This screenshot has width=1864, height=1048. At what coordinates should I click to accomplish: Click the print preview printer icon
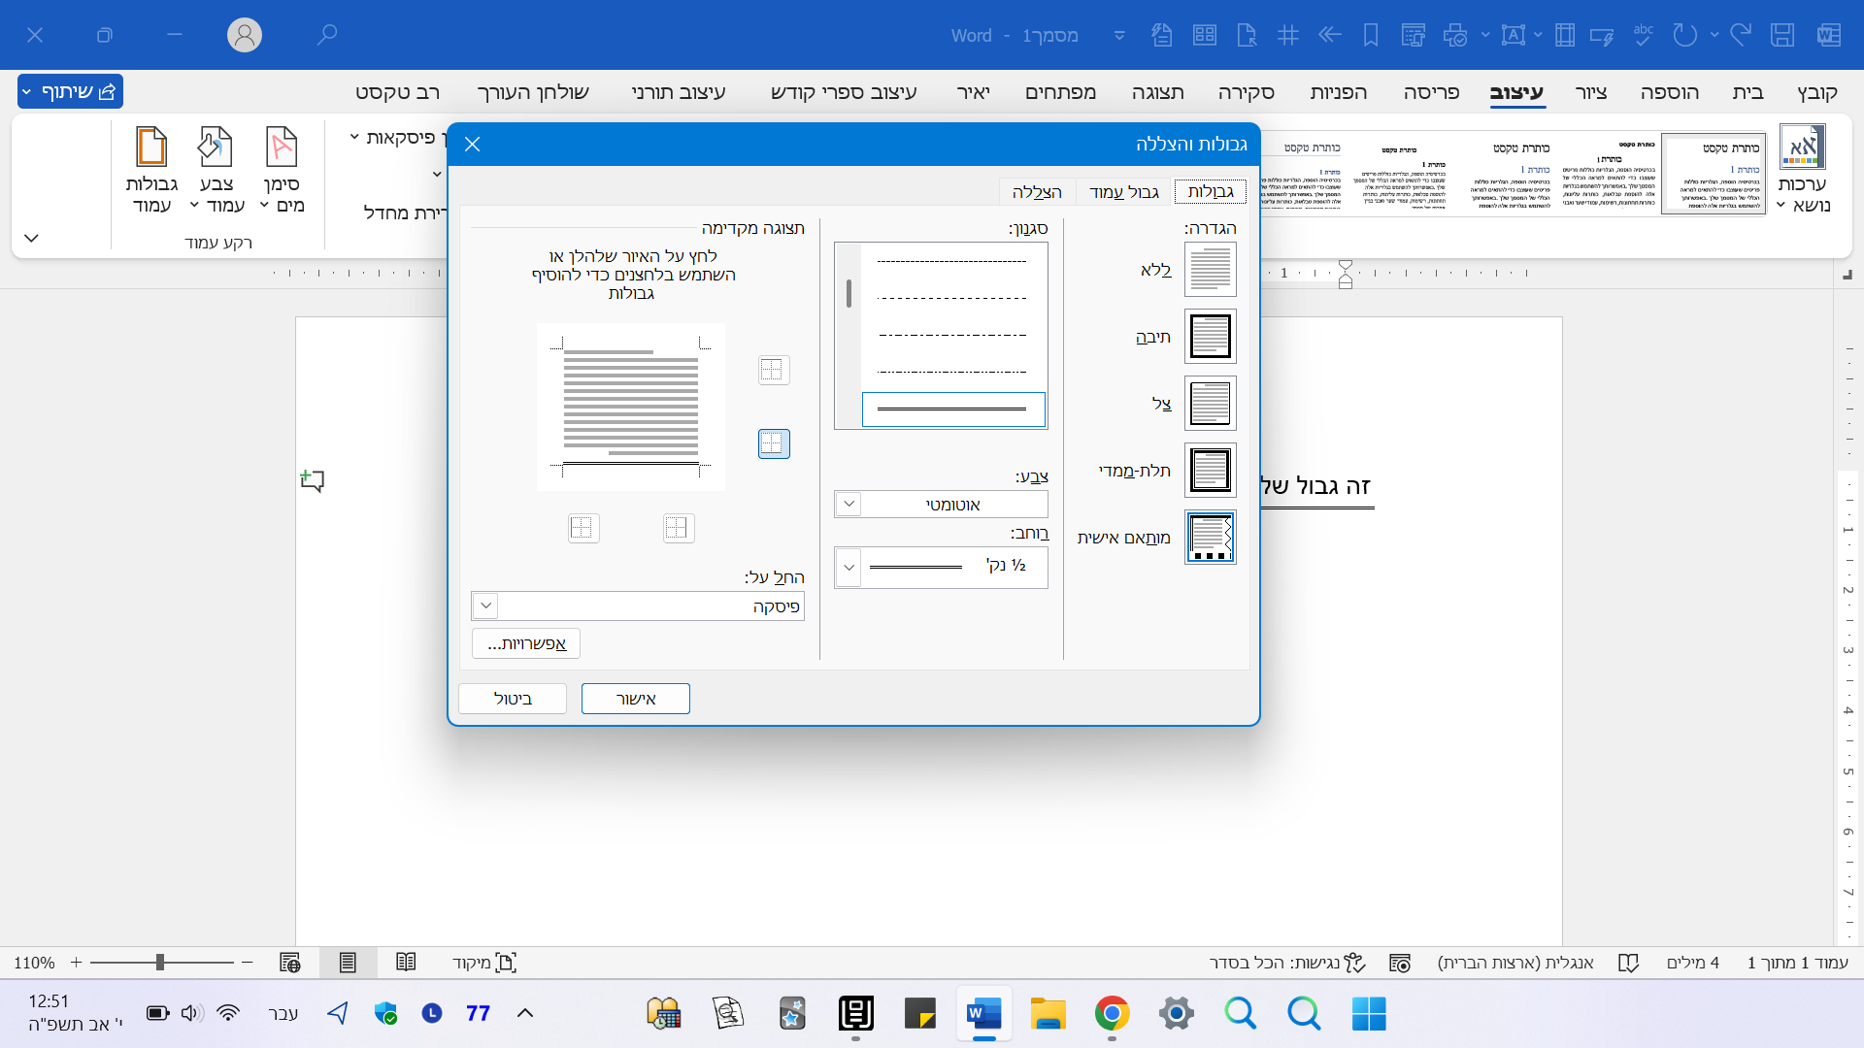pyautogui.click(x=1455, y=35)
